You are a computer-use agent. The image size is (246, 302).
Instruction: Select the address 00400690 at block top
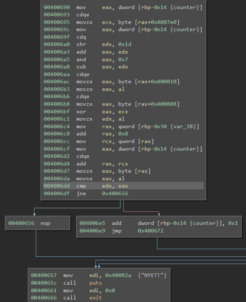tap(57, 7)
